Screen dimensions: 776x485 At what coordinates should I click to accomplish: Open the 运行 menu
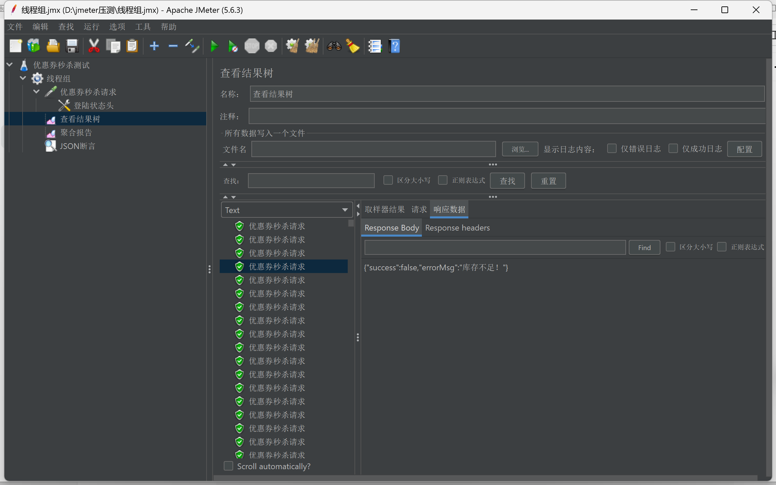click(x=91, y=27)
